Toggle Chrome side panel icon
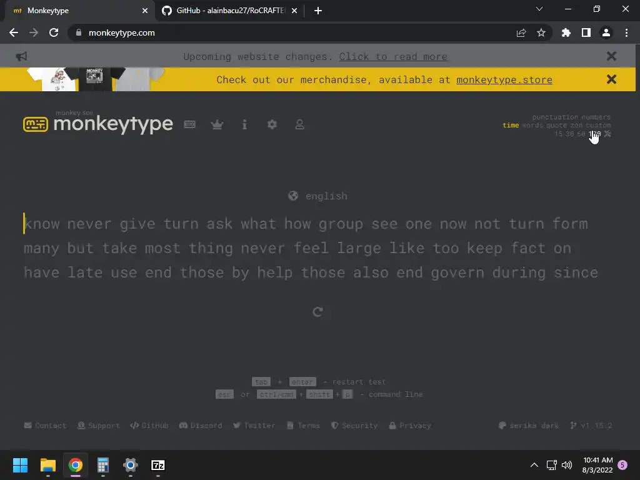The image size is (640, 480). pyautogui.click(x=586, y=32)
